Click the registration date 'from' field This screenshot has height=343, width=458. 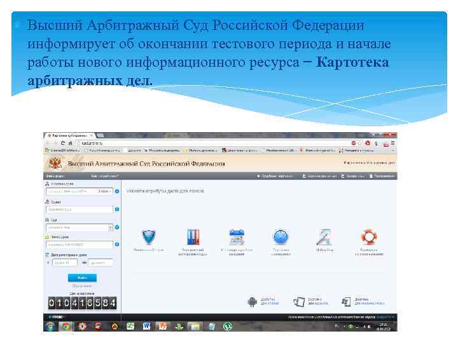[65, 262]
